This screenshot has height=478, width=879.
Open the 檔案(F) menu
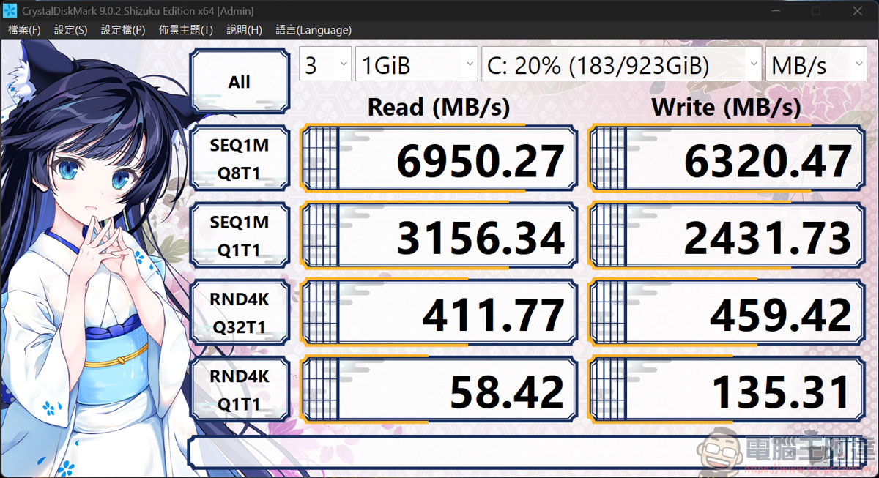coord(23,30)
